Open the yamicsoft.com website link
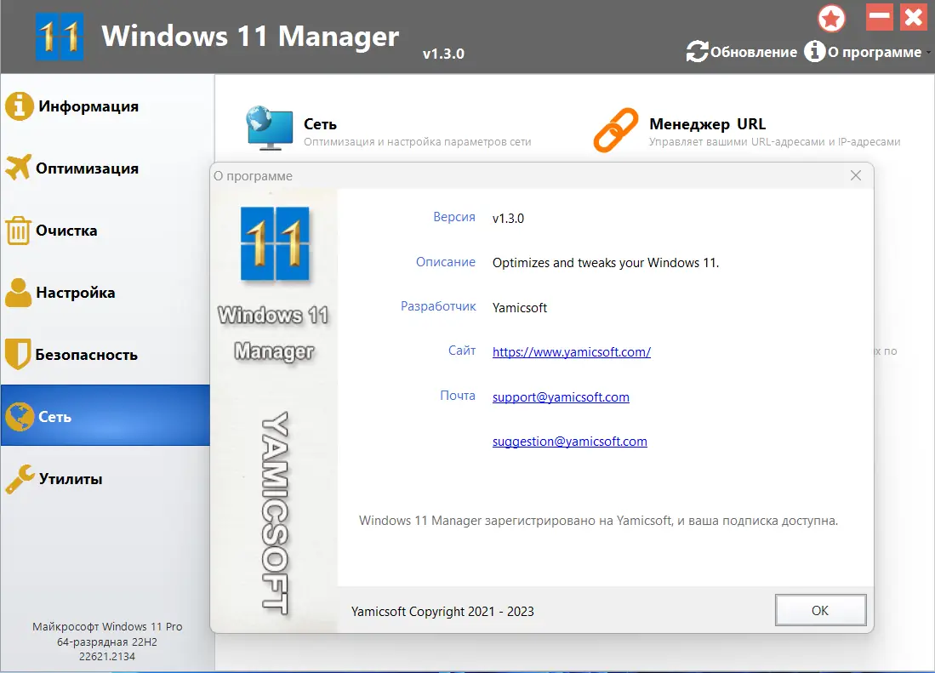 pyautogui.click(x=571, y=351)
